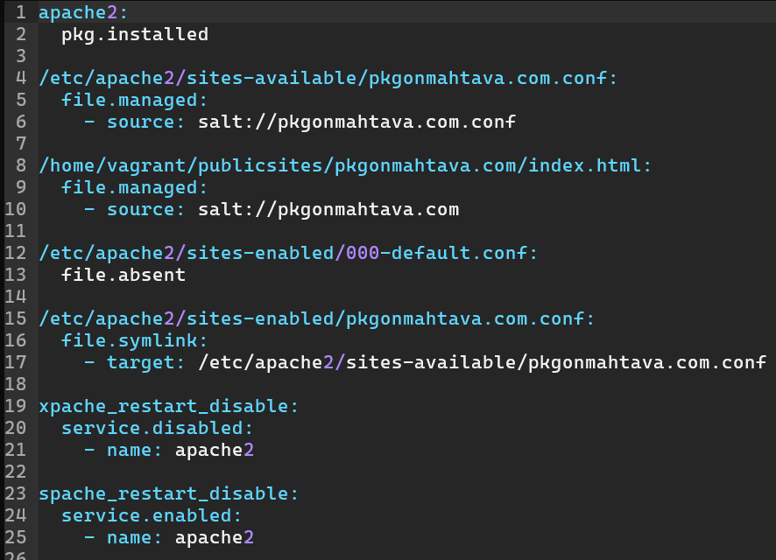
Task: Click line number 12 in the gutter
Action: pyautogui.click(x=16, y=254)
